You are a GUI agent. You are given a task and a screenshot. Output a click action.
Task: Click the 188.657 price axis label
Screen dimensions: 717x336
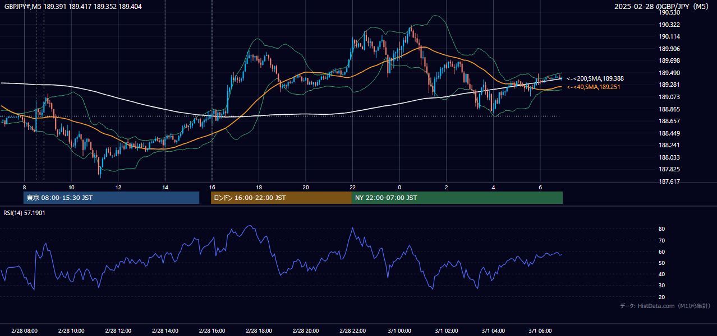coord(670,121)
